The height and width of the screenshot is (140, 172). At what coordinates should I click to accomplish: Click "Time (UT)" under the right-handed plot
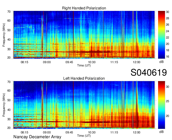point(84,65)
